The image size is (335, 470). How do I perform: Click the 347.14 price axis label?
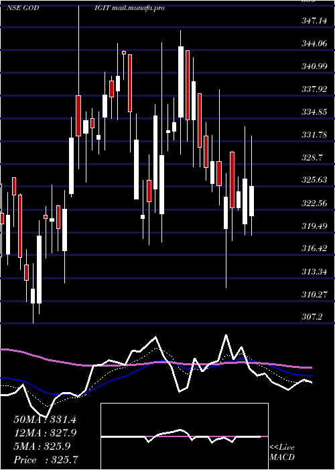(x=314, y=21)
